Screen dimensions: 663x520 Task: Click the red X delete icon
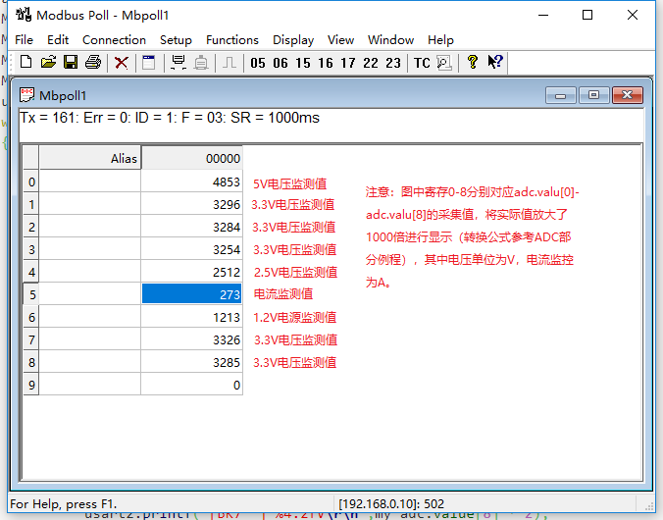(x=122, y=63)
